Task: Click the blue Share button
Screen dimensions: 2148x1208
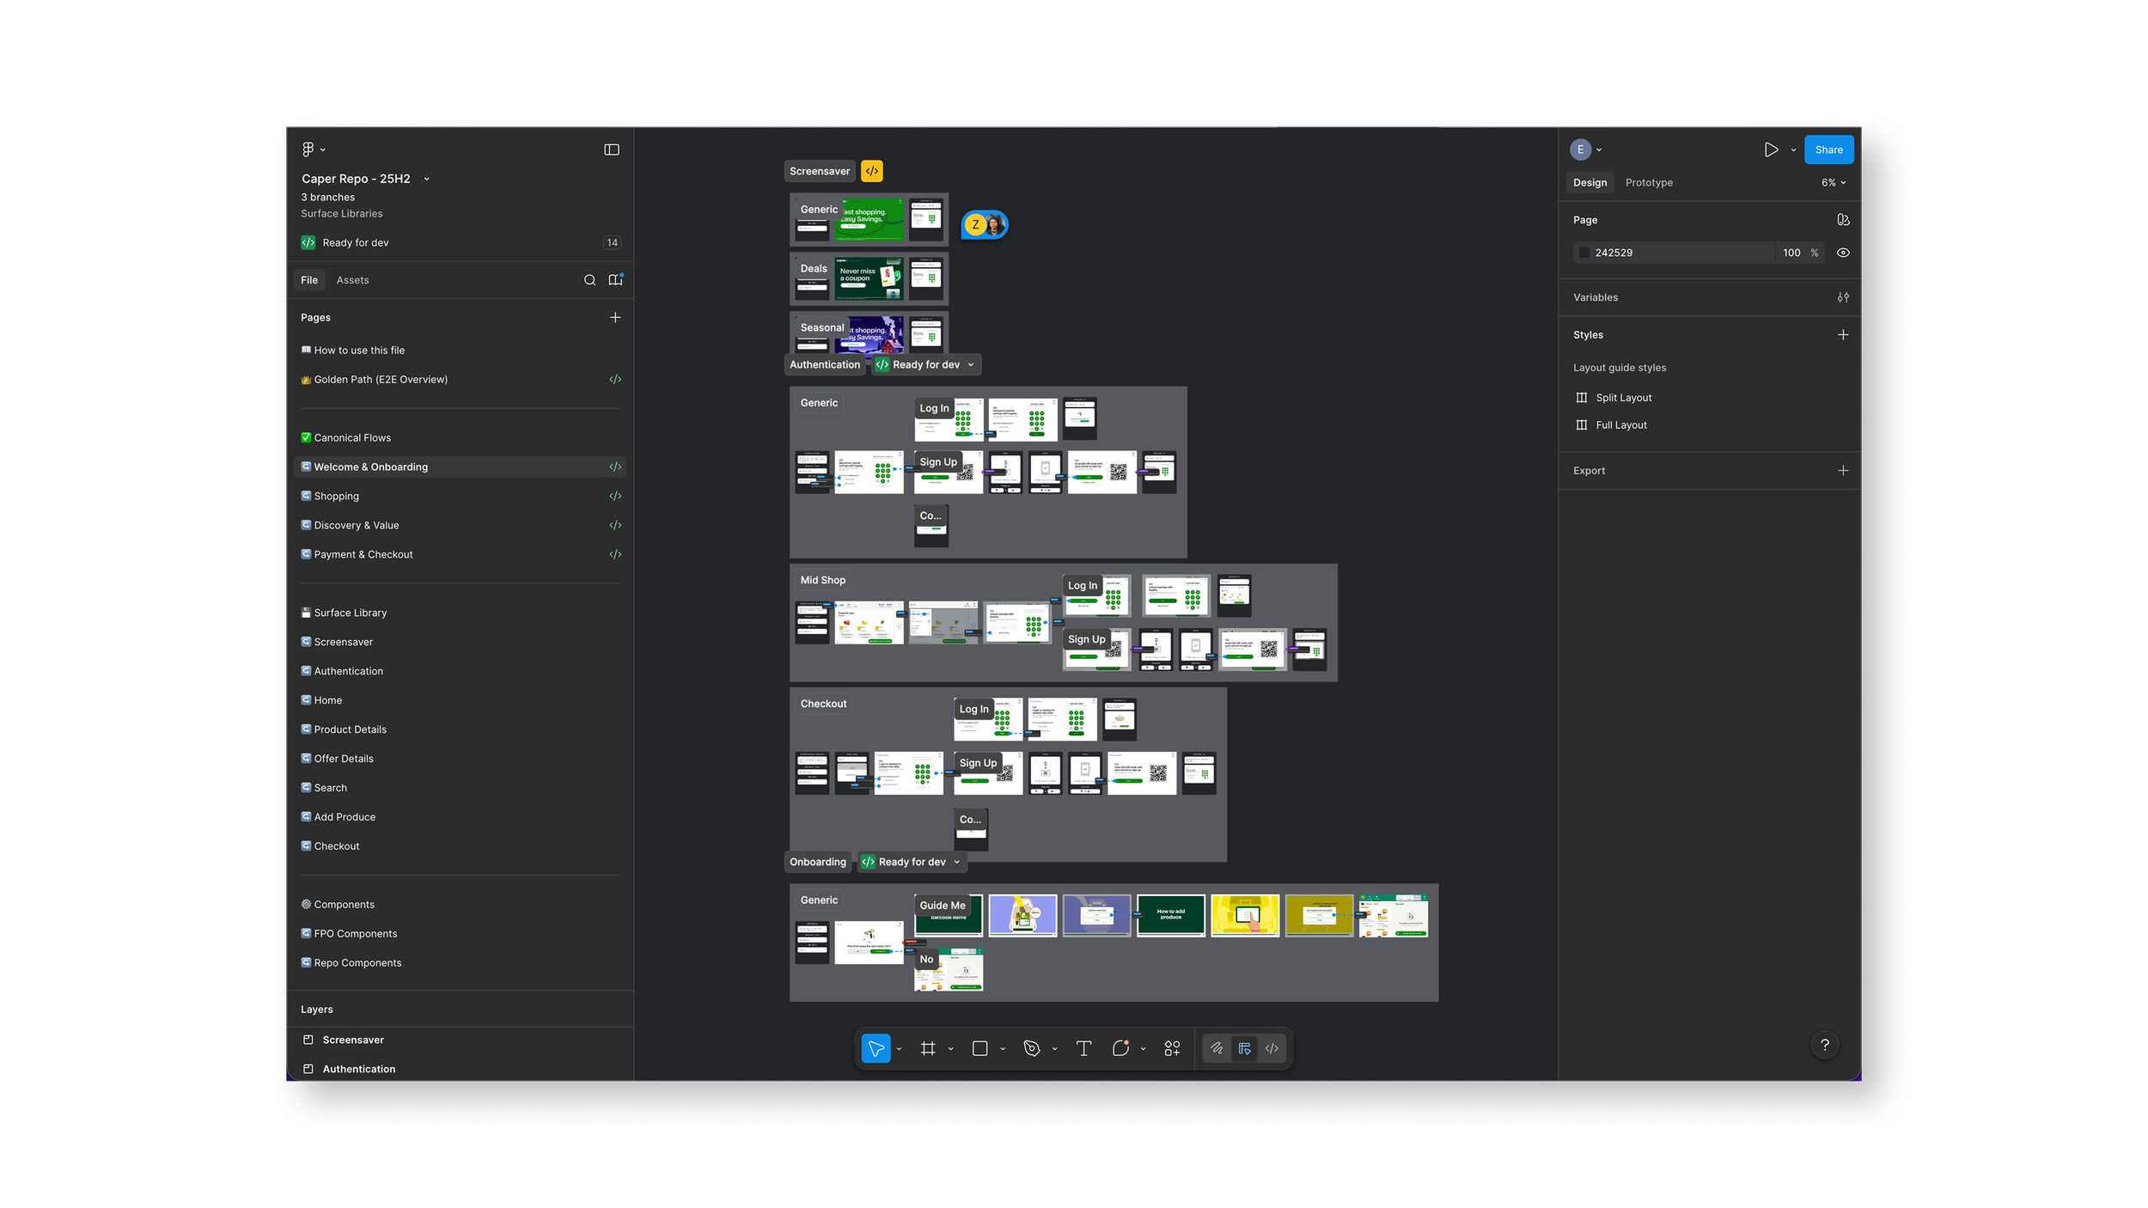Action: click(x=1828, y=149)
